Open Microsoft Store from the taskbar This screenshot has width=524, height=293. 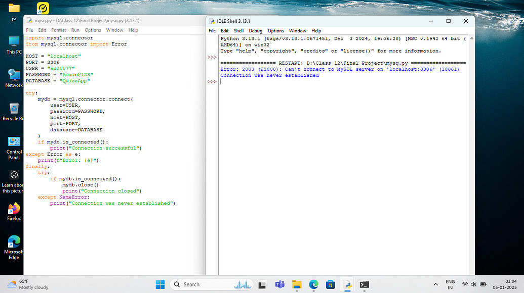coord(331,284)
